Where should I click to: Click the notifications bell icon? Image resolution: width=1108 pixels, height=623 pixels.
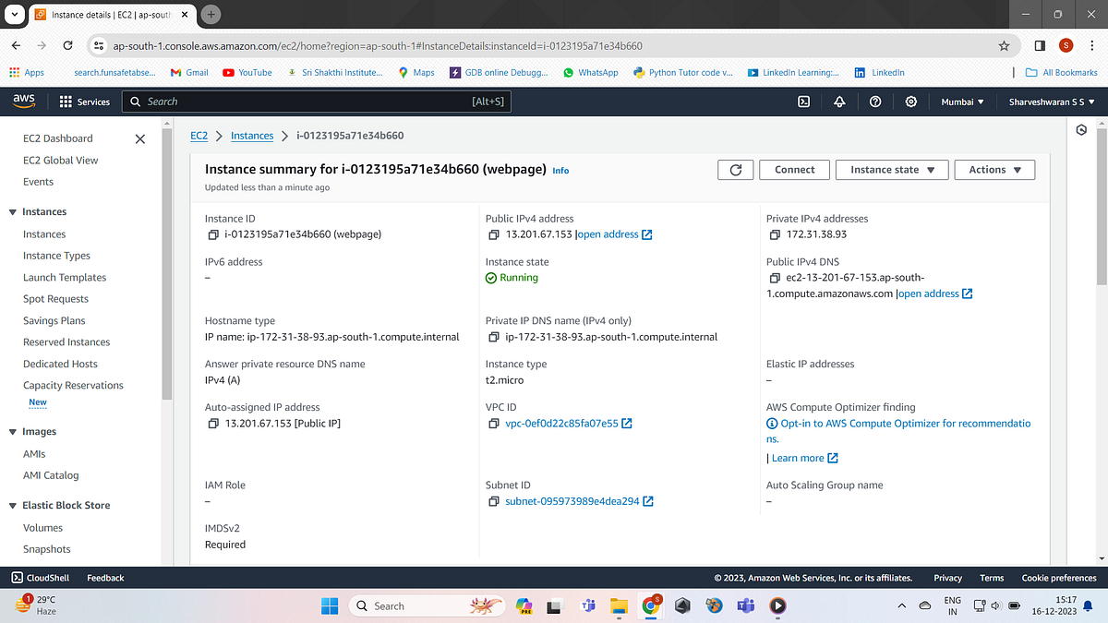pos(839,102)
